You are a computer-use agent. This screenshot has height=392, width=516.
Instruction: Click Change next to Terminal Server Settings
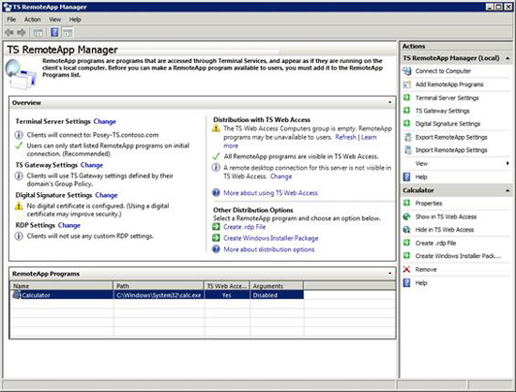coord(105,121)
